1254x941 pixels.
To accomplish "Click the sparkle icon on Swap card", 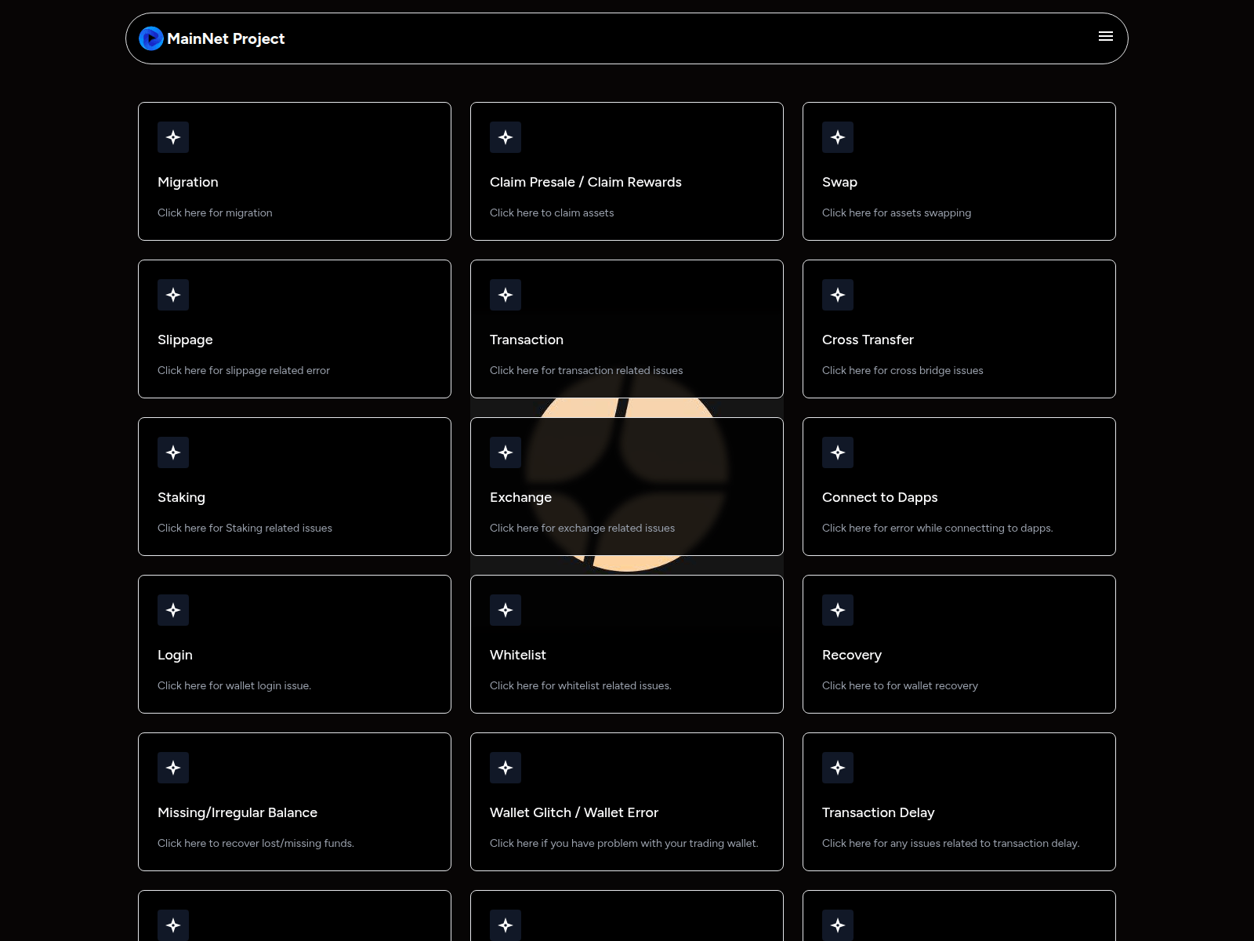I will pyautogui.click(x=838, y=137).
